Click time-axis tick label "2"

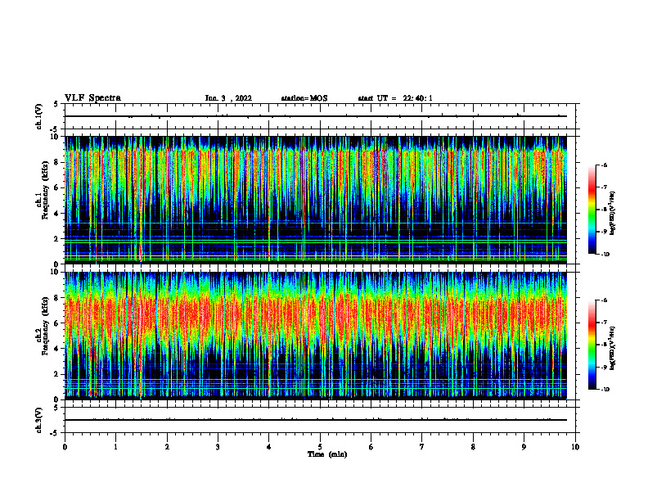[167, 447]
